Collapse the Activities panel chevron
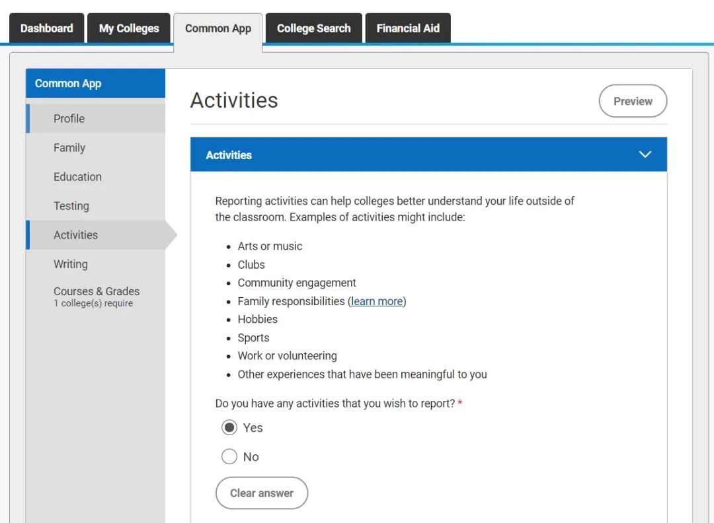The image size is (714, 523). (x=645, y=155)
